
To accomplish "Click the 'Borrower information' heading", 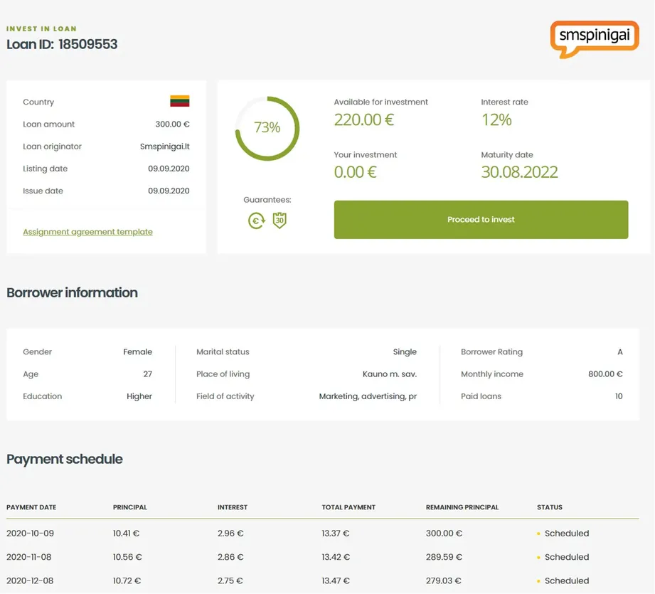I will tap(72, 293).
